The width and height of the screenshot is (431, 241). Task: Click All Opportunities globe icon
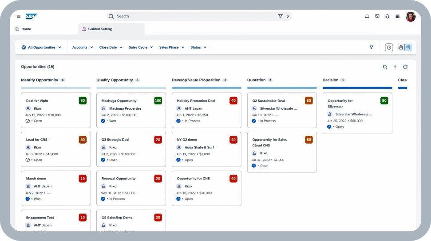pyautogui.click(x=24, y=47)
